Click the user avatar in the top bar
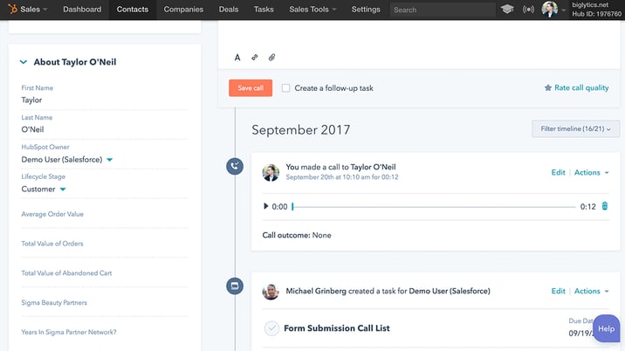625x351 pixels. (x=550, y=10)
